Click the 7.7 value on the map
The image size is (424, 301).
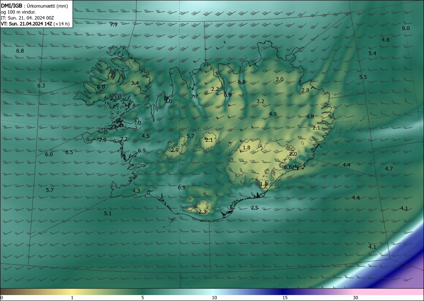[194, 97]
